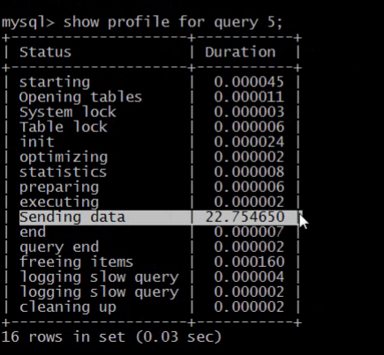Click the 0.000002 duration beside query end
Image resolution: width=384 pixels, height=355 pixels.
(x=249, y=247)
